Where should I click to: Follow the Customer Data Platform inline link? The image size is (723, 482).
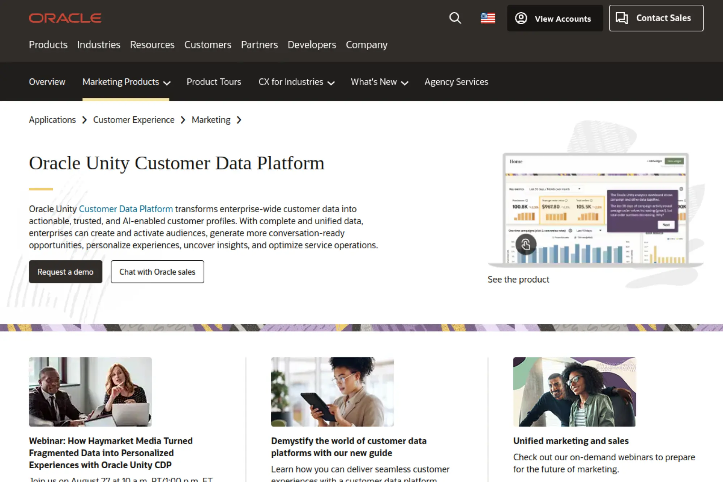point(125,209)
